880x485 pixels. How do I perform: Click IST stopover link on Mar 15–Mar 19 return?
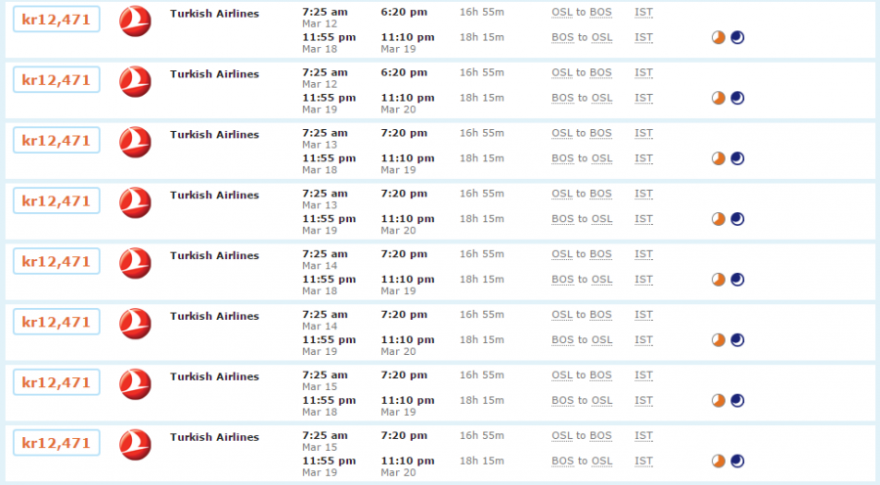coord(643,461)
